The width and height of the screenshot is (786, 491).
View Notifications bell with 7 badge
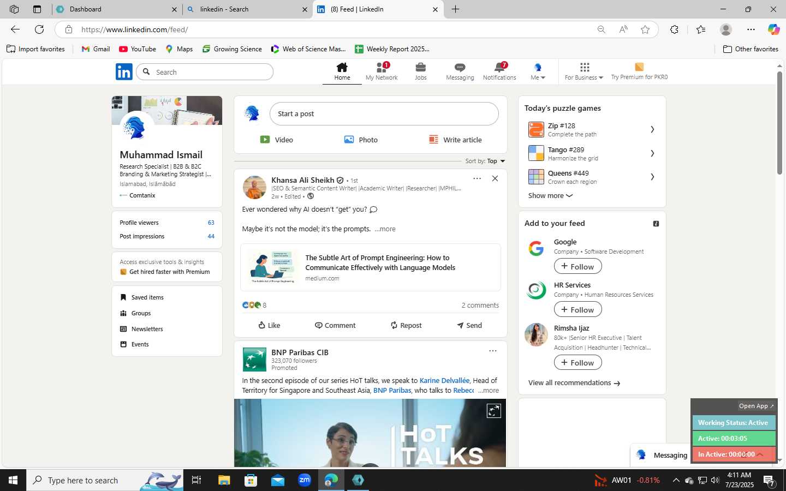point(499,71)
